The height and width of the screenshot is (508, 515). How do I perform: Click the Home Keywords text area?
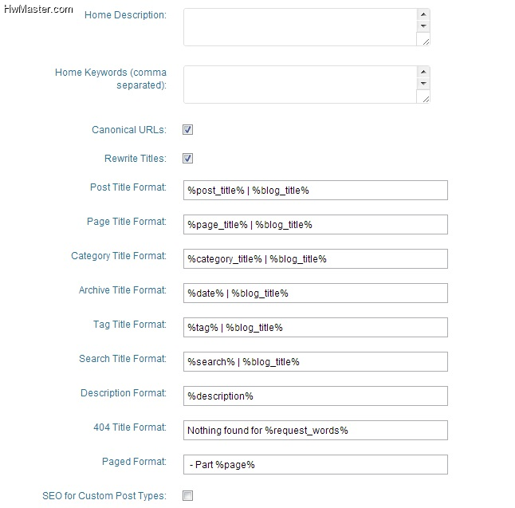point(301,85)
